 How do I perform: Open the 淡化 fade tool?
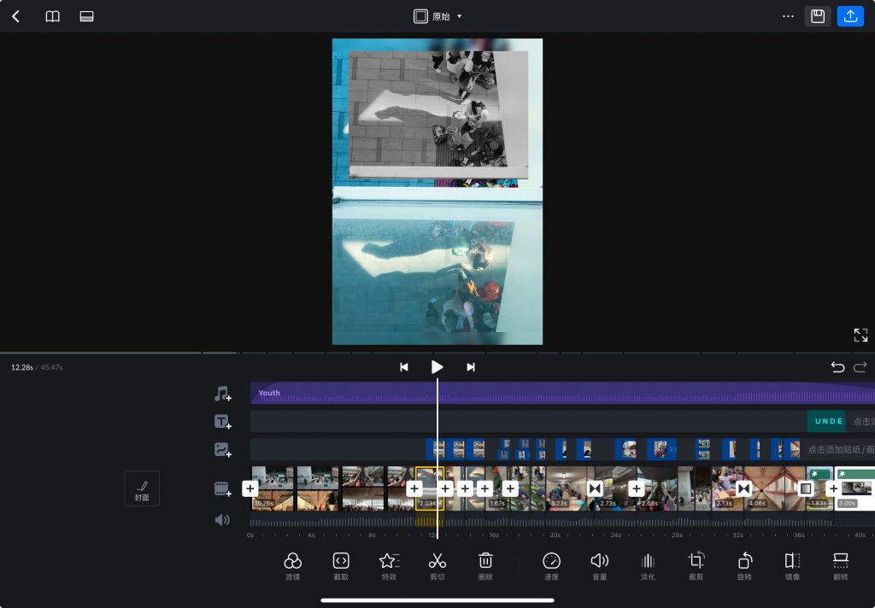pyautogui.click(x=648, y=566)
